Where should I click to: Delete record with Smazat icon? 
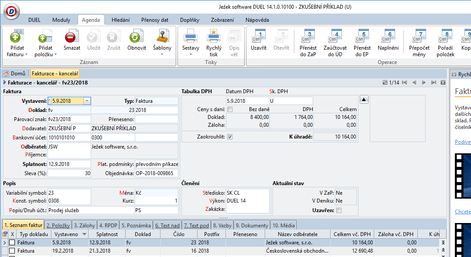[72, 37]
